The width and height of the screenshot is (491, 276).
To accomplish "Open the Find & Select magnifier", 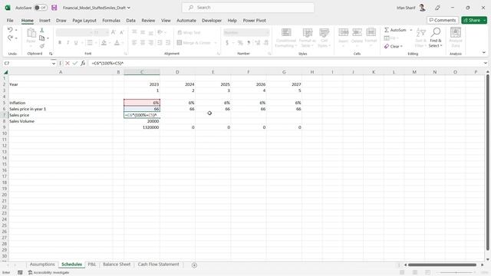I will [436, 38].
